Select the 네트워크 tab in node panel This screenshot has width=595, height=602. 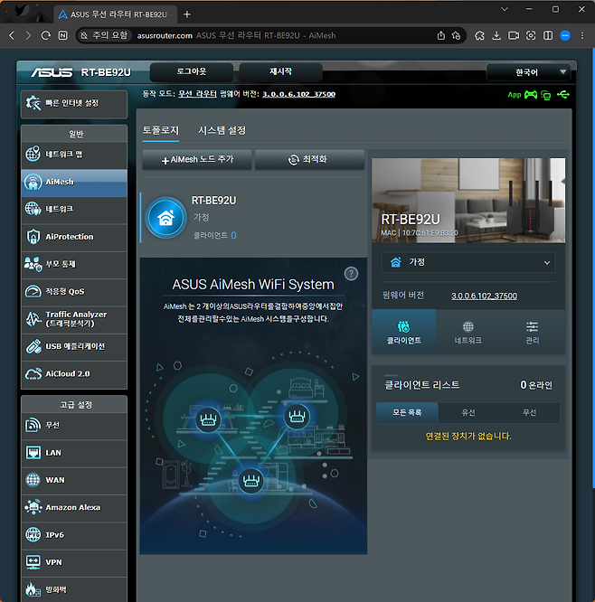[467, 332]
